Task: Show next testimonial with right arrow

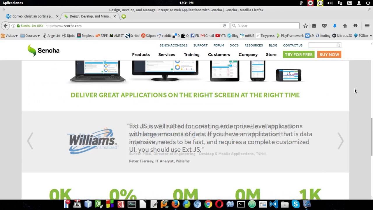Action: click(340, 141)
